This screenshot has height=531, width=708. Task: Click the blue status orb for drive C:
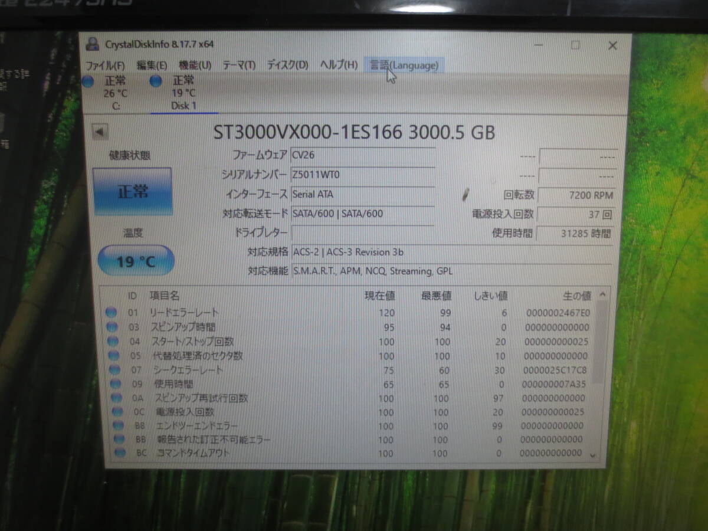tap(88, 81)
